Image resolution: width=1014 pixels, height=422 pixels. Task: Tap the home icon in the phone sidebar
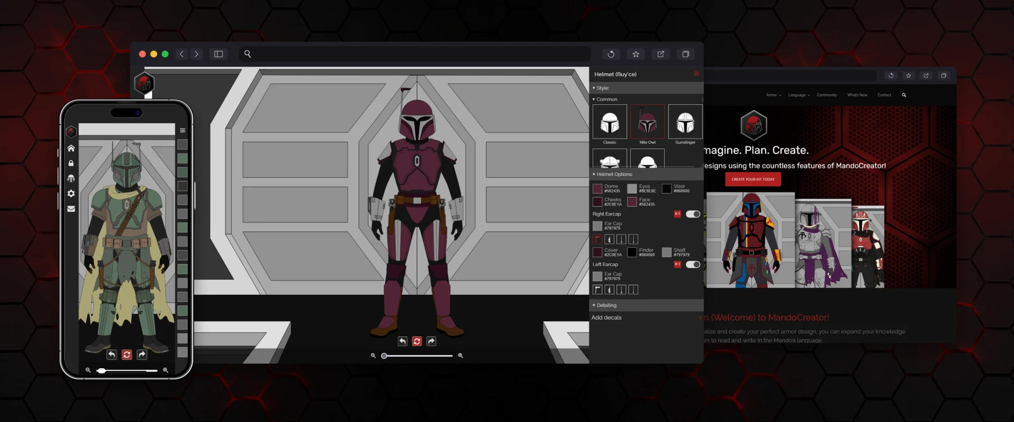click(71, 148)
